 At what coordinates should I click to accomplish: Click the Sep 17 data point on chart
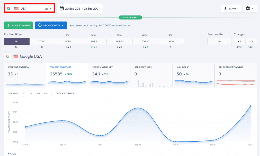pyautogui.click(x=100, y=136)
